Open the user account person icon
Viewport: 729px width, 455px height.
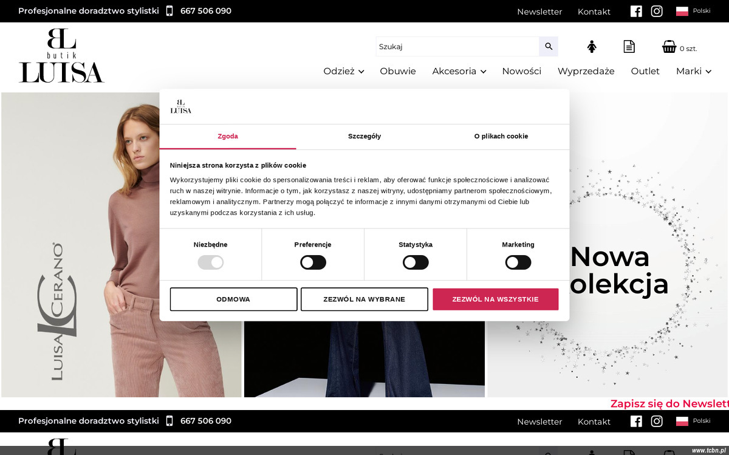pyautogui.click(x=592, y=47)
